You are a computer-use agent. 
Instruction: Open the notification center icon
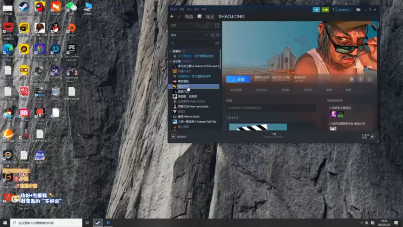pos(396,223)
